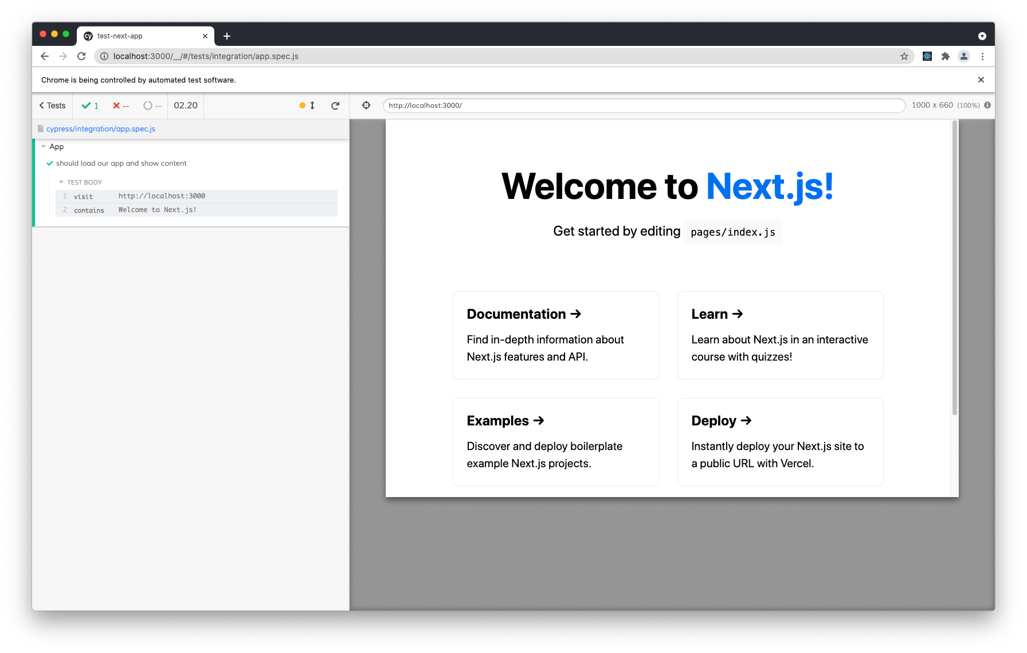Screen dimensions: 1027x653
Task: Click the red failed tests indicator
Action: point(120,105)
